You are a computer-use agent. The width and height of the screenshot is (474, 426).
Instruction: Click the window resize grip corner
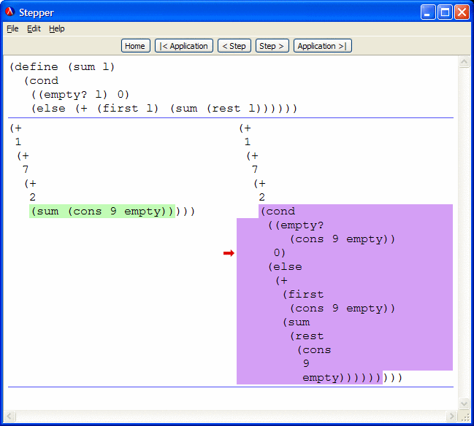point(465,417)
